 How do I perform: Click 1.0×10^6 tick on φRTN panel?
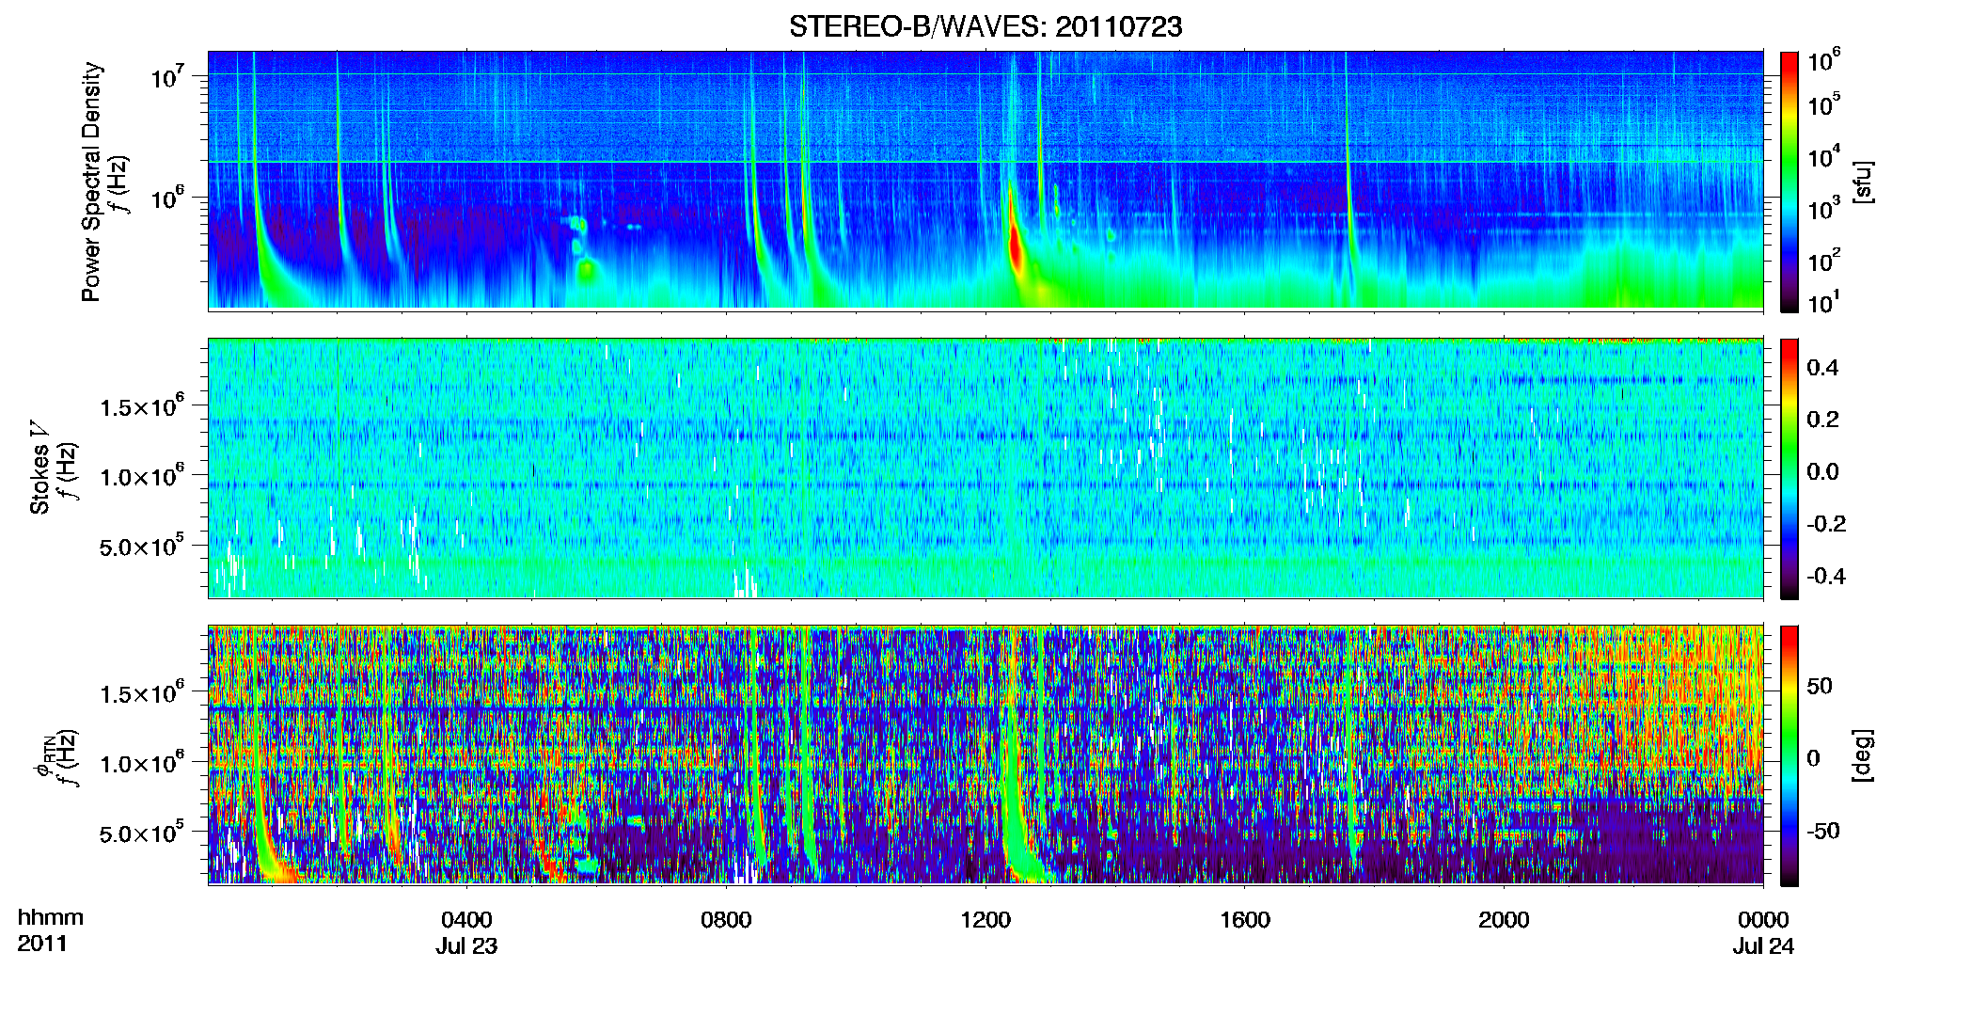pyautogui.click(x=142, y=763)
